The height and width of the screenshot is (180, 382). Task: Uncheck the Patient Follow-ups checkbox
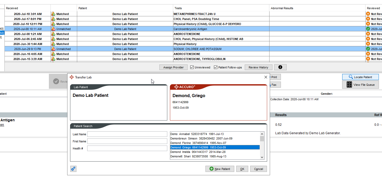pyautogui.click(x=216, y=67)
